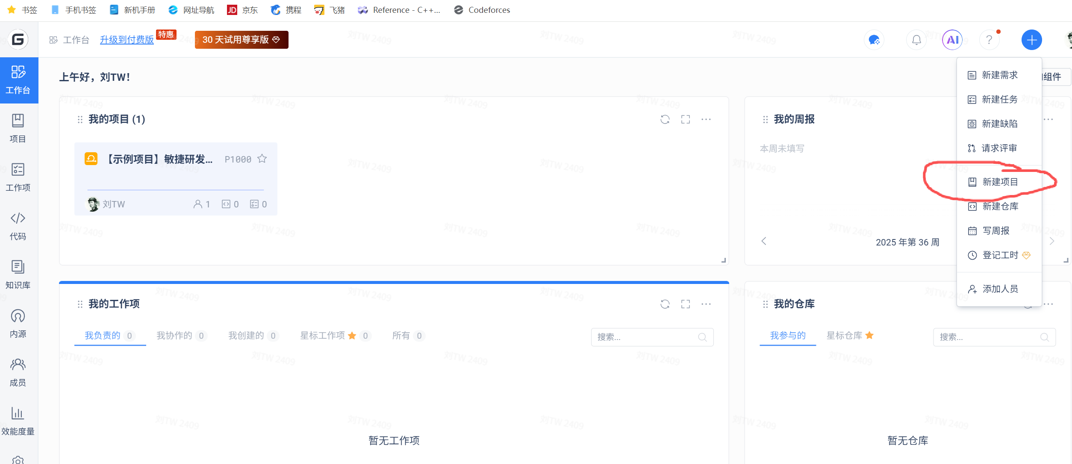Expand 我的工作项 widget to fullscreen
Screen dimensions: 1072x464
pyautogui.click(x=686, y=304)
